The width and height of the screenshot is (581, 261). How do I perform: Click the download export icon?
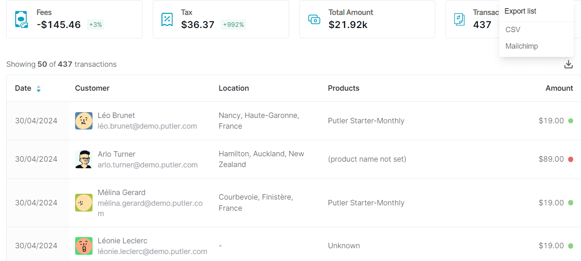569,64
